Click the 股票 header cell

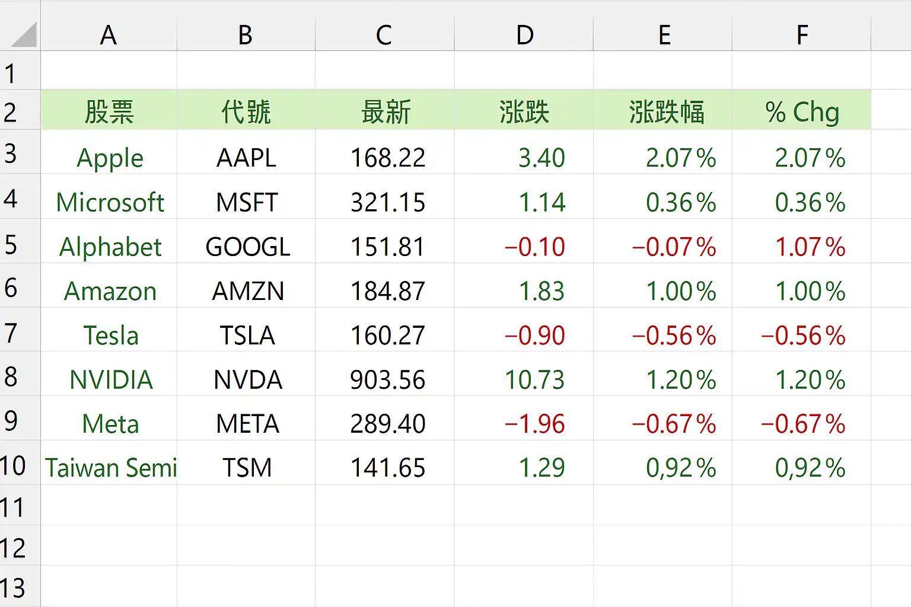click(x=109, y=111)
